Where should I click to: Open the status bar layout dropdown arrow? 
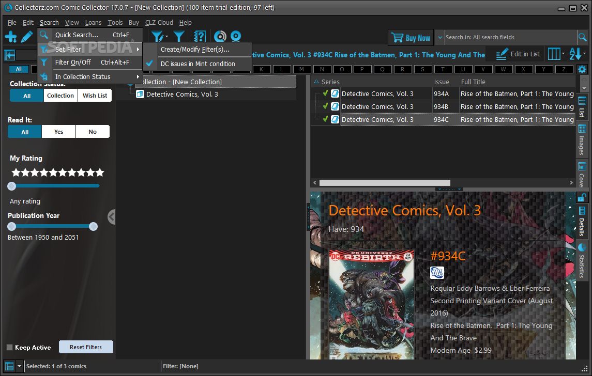pos(19,366)
